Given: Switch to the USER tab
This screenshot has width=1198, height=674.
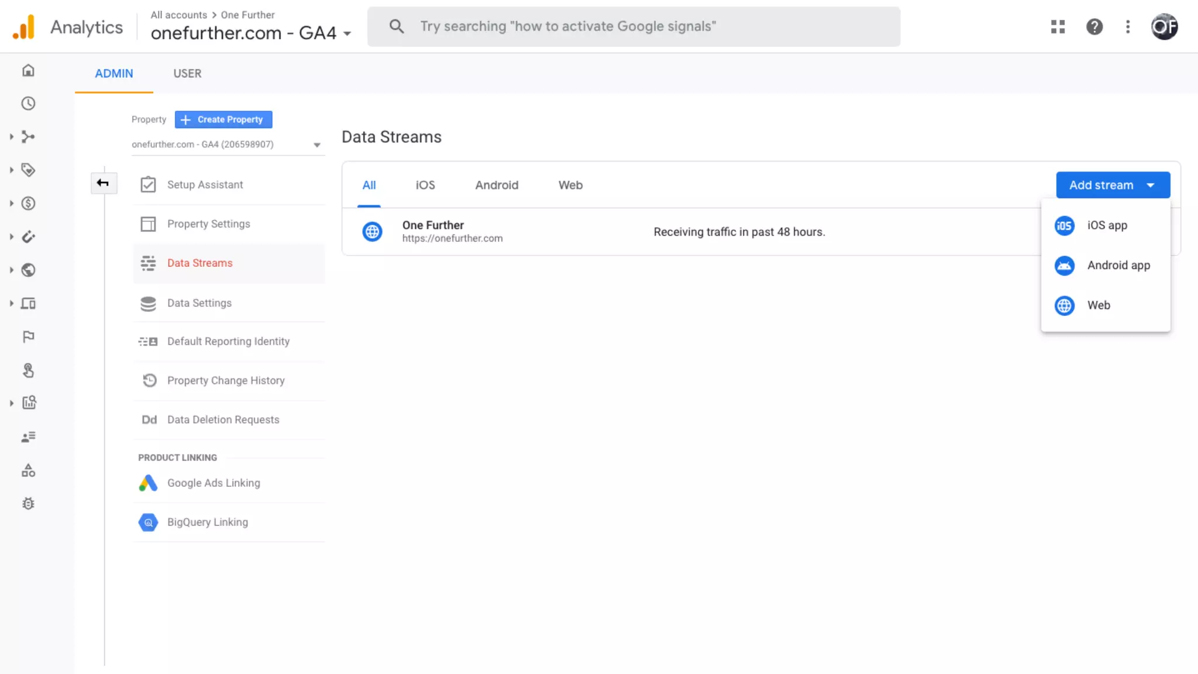Looking at the screenshot, I should pos(187,74).
